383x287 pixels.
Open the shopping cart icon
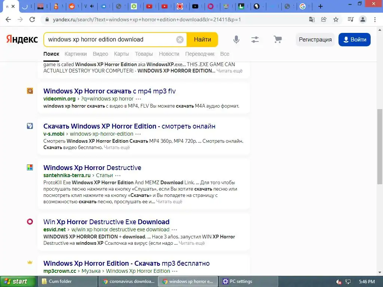coord(278,39)
